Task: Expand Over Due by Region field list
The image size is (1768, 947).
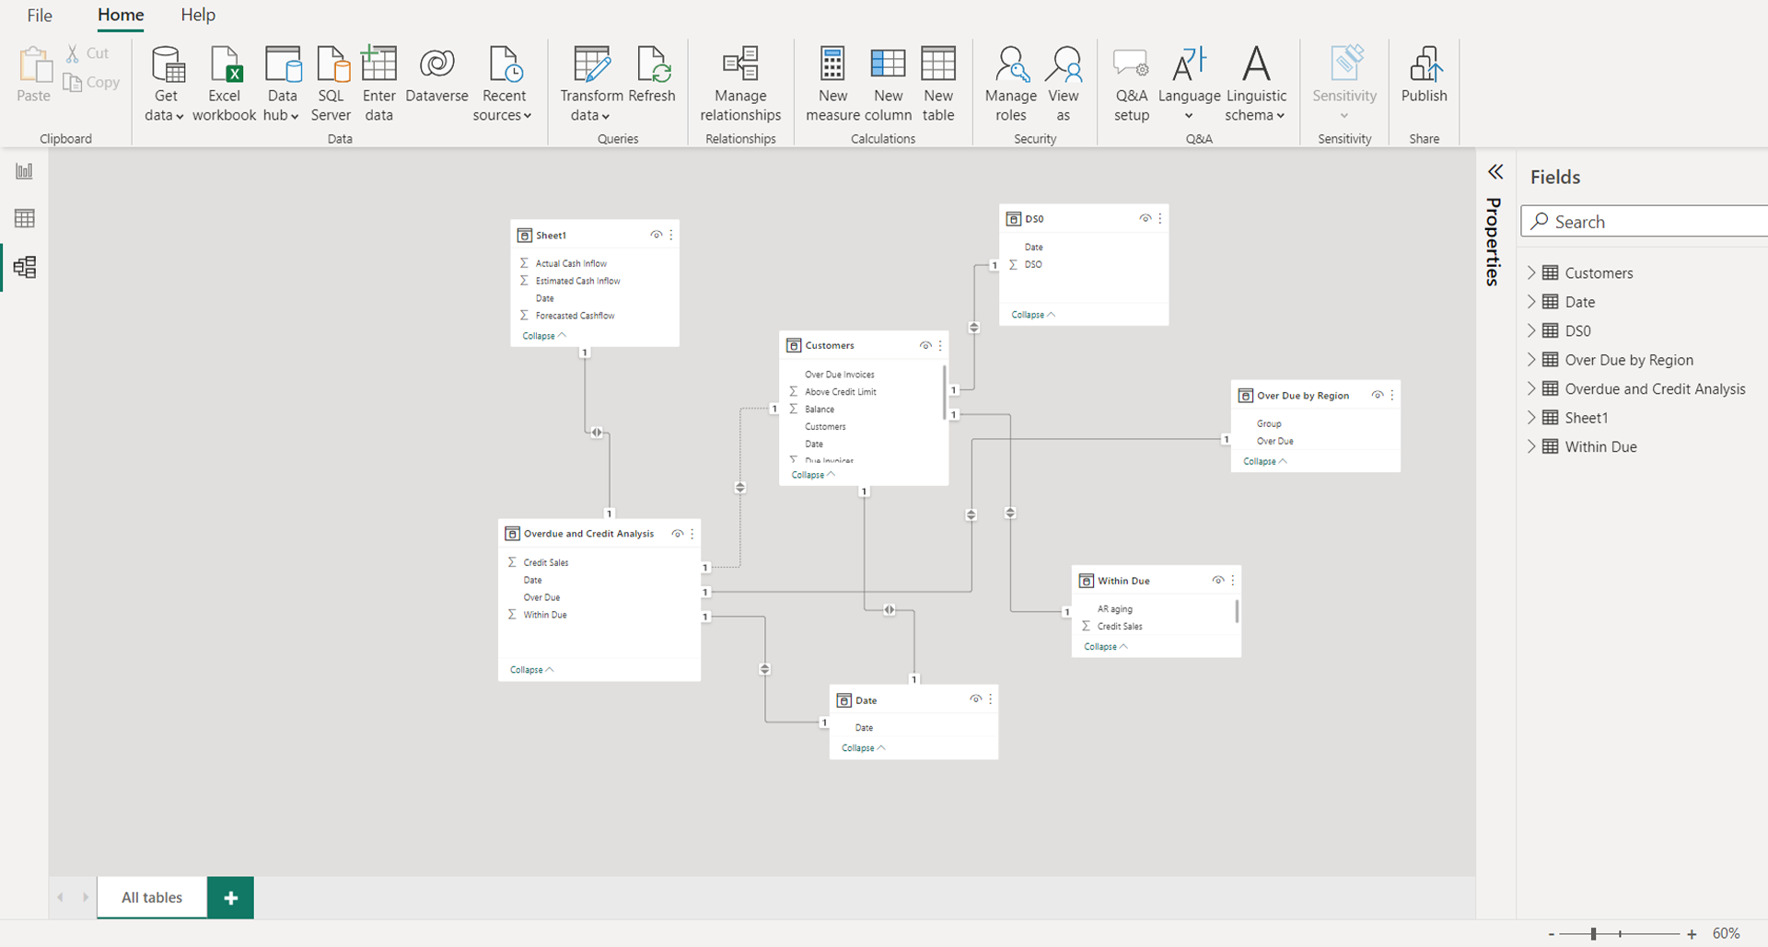Action: tap(1532, 359)
